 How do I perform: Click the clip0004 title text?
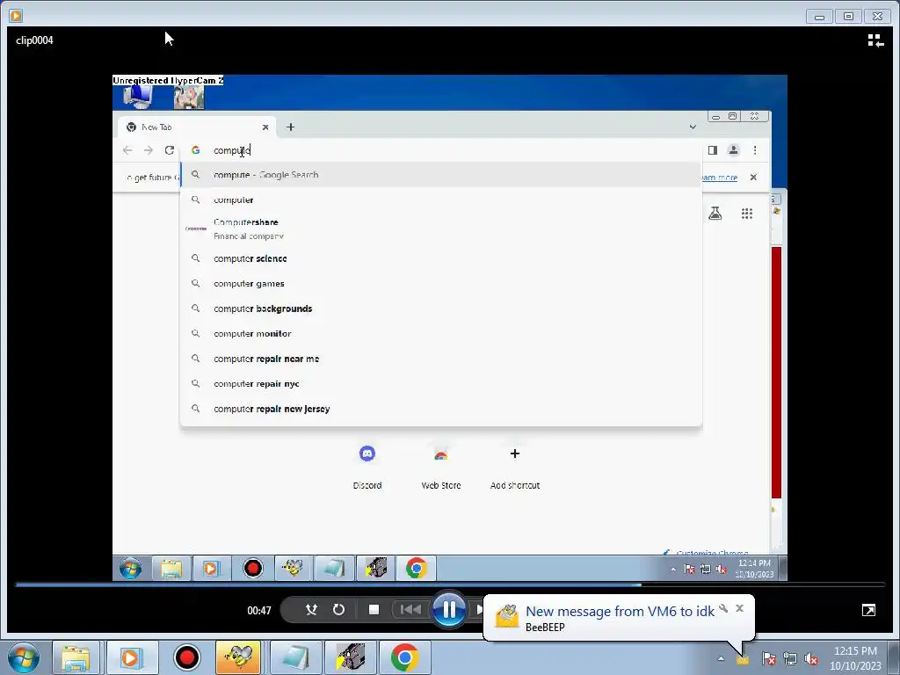tap(34, 40)
